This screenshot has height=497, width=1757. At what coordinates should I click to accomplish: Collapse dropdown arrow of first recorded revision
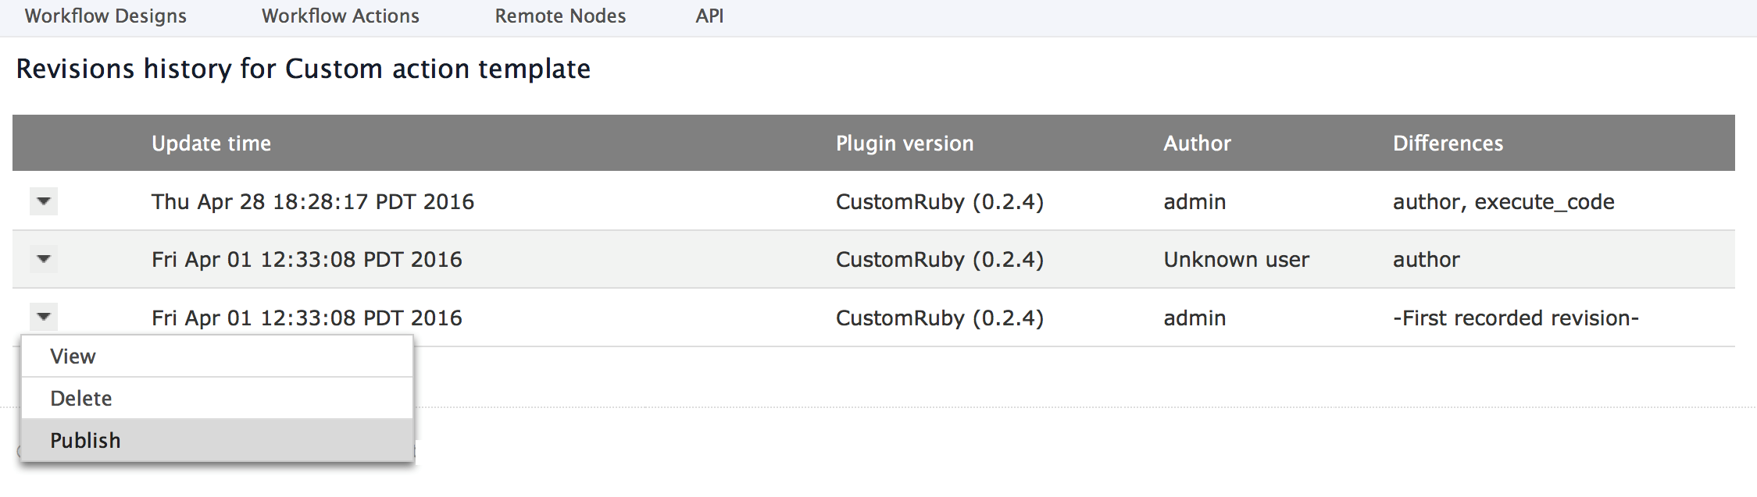click(44, 317)
